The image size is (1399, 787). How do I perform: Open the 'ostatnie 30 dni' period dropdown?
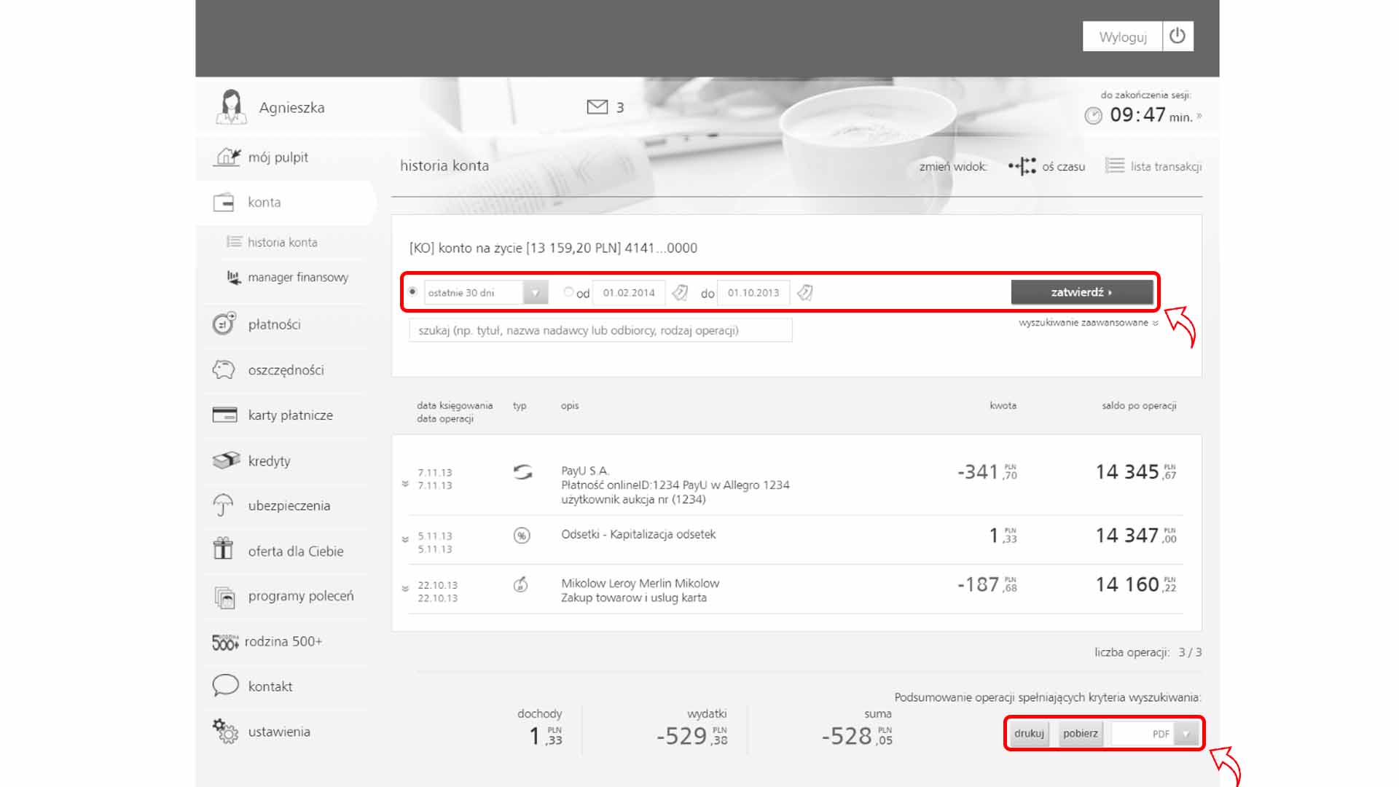tap(535, 293)
